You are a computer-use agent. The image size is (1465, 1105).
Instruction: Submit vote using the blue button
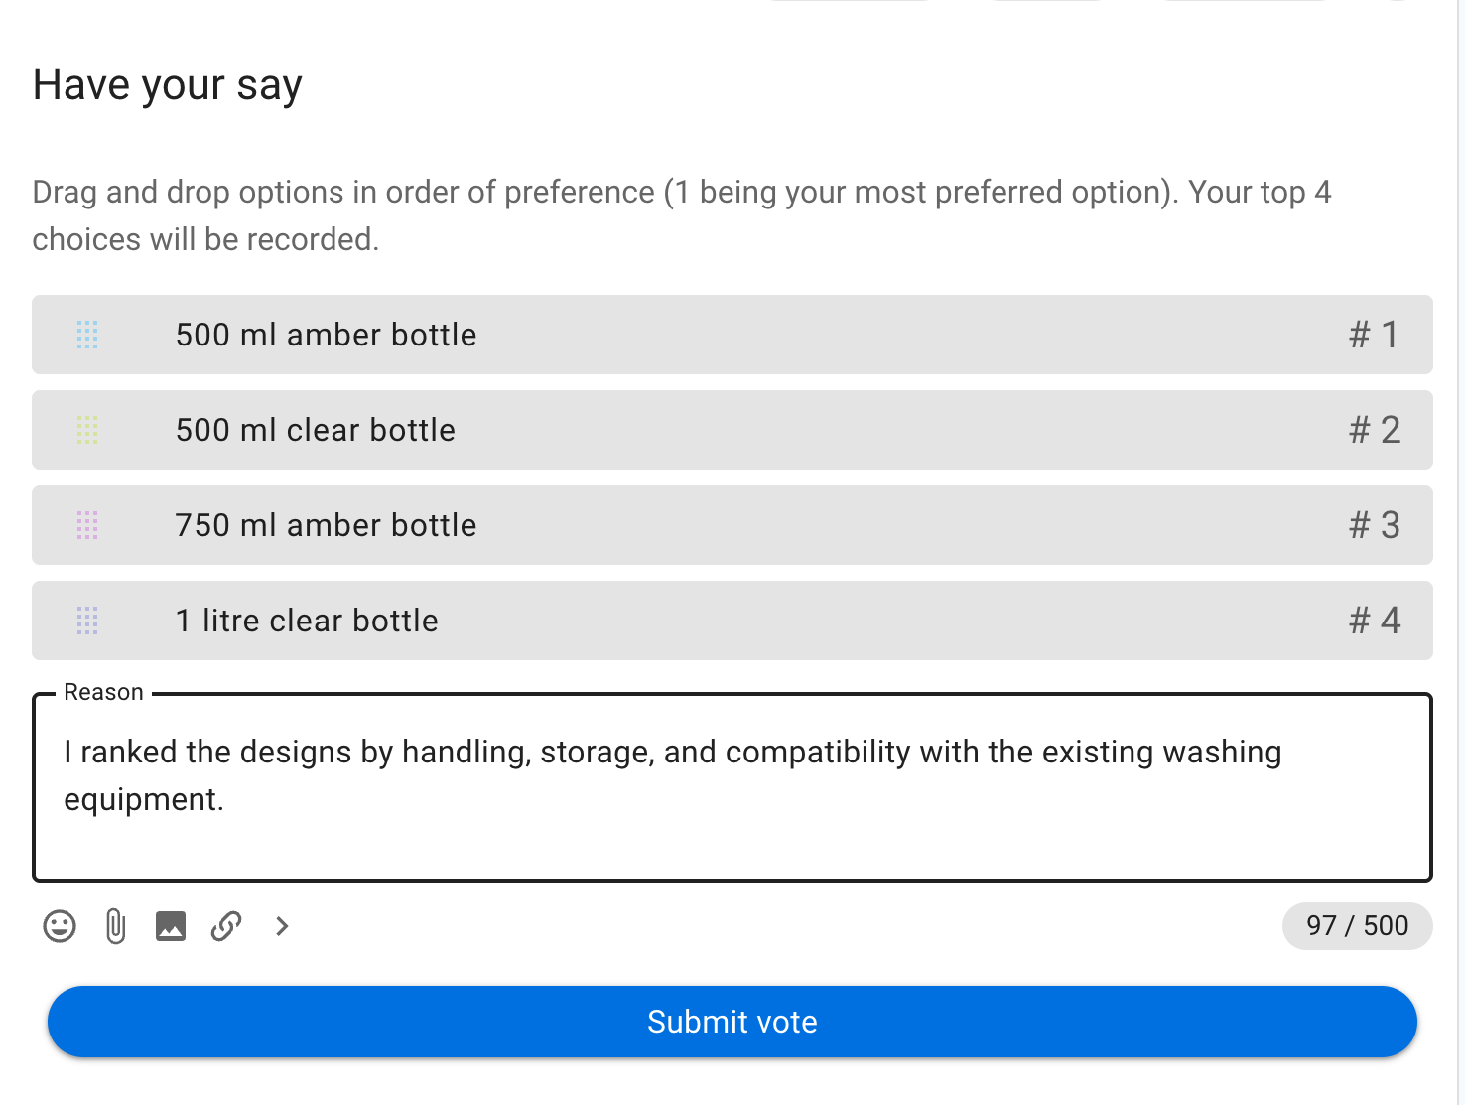click(x=732, y=1022)
